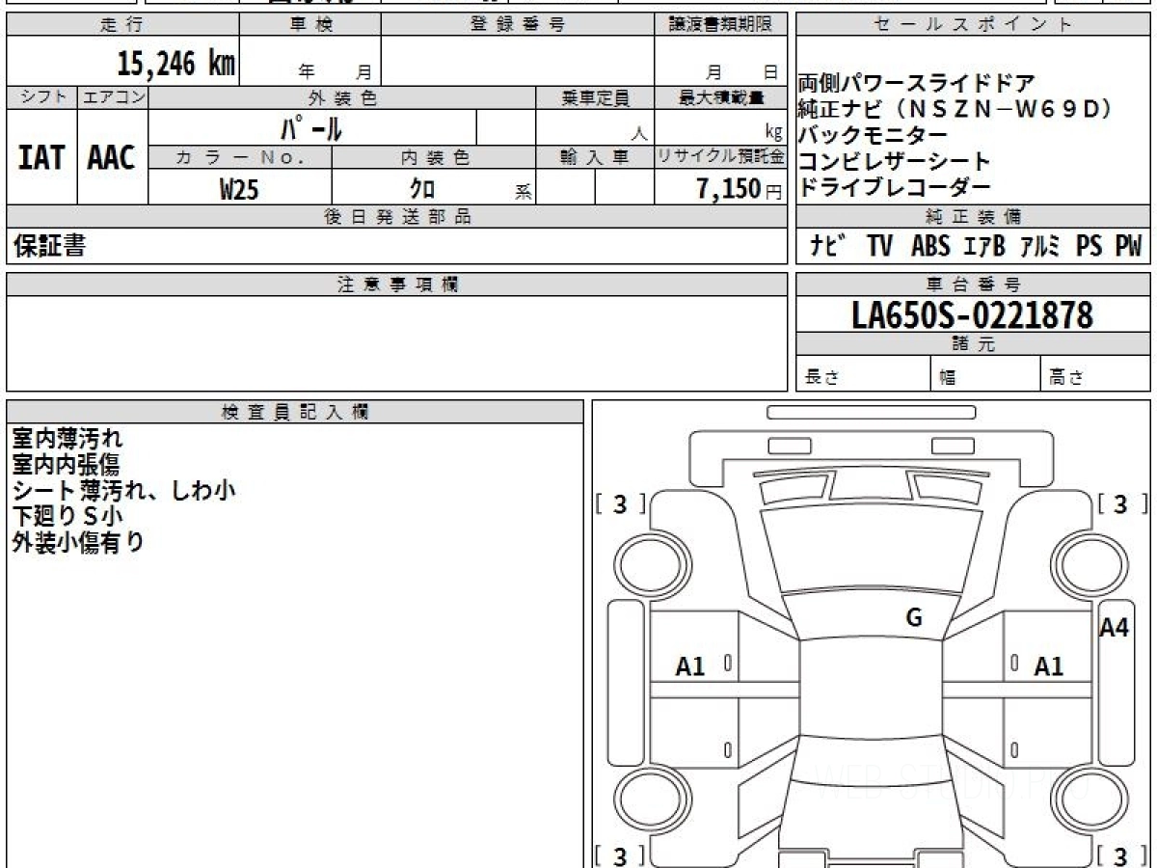Click the 注意事項欄 header
1157x868 pixels.
click(x=396, y=285)
